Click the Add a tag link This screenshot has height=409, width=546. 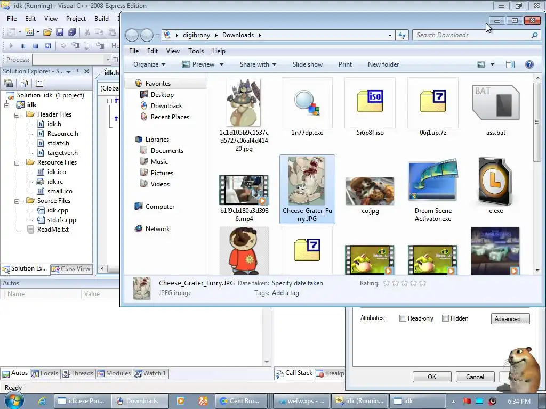coord(285,293)
